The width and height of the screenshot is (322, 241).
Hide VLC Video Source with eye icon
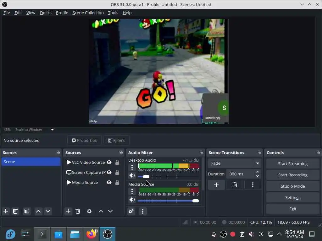point(109,162)
